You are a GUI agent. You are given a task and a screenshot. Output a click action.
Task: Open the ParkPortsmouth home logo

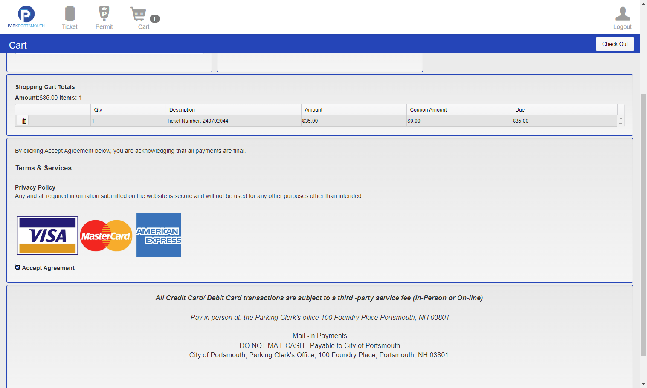(x=26, y=17)
